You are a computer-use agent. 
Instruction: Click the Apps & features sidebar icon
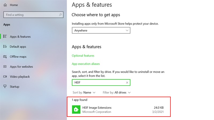[x=5, y=37]
